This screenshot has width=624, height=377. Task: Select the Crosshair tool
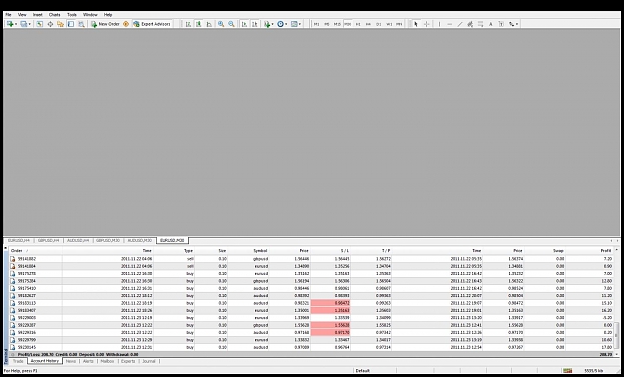426,24
